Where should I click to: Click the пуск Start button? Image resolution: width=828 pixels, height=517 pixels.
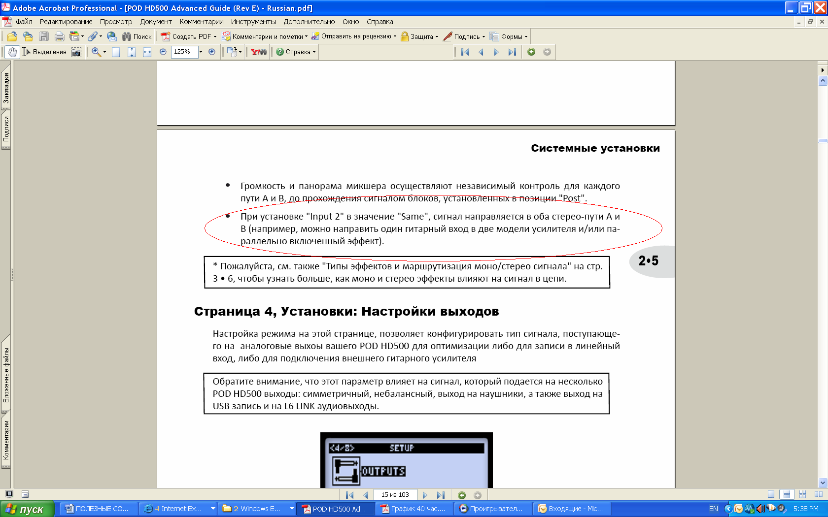[27, 509]
